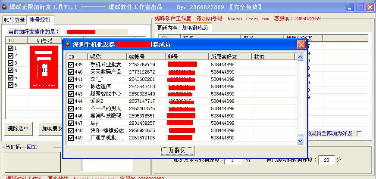Click the 加QQ朋友 button in main window
The image size is (376, 179).
click(x=51, y=129)
